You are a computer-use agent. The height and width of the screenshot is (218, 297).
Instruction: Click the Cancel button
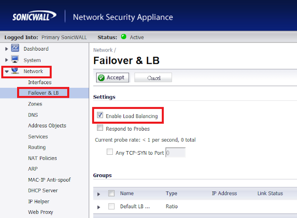[x=153, y=78]
